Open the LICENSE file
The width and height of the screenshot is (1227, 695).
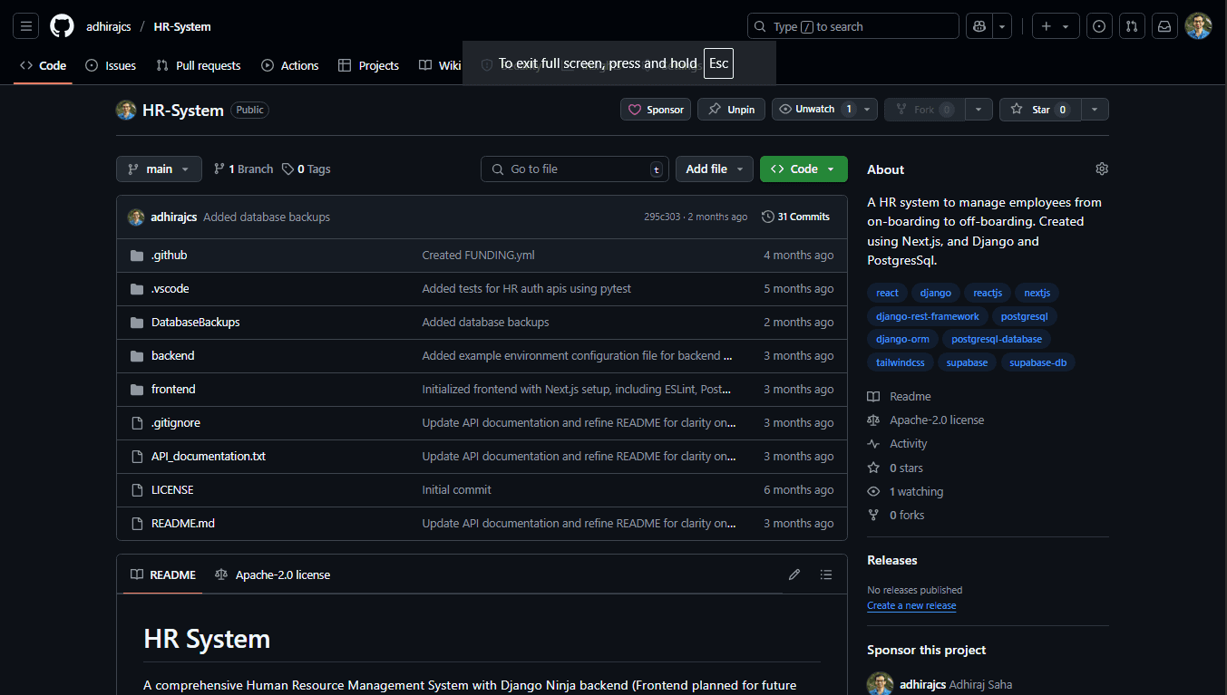[x=172, y=490]
